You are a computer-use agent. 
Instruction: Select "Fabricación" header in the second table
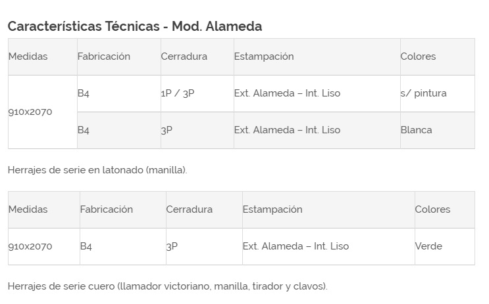[107, 209]
